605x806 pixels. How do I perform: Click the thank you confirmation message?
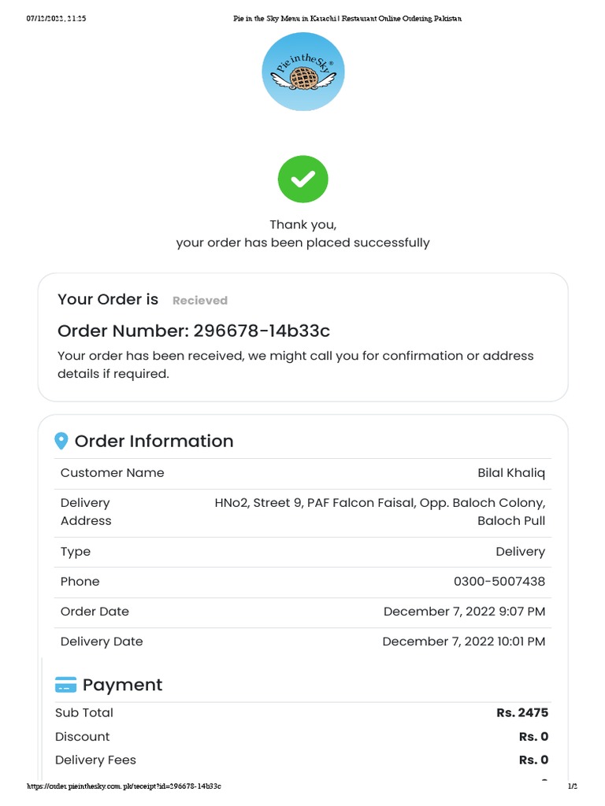tap(303, 234)
